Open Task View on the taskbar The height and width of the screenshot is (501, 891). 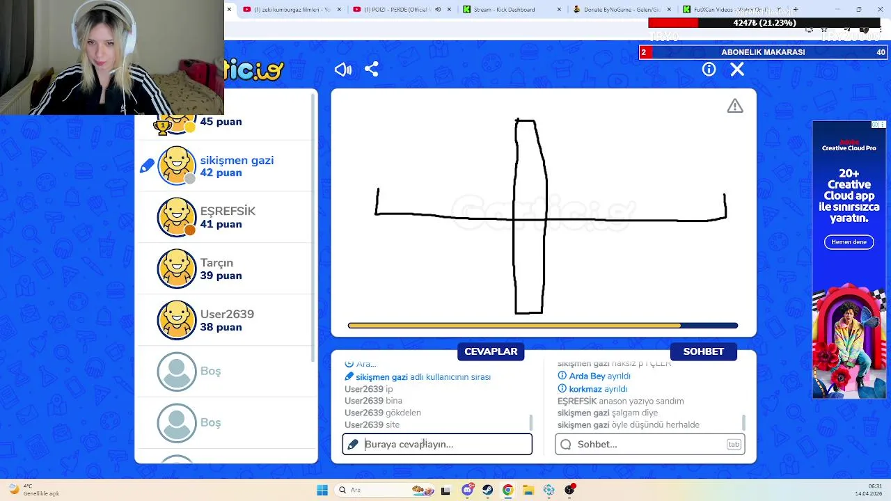(x=445, y=490)
